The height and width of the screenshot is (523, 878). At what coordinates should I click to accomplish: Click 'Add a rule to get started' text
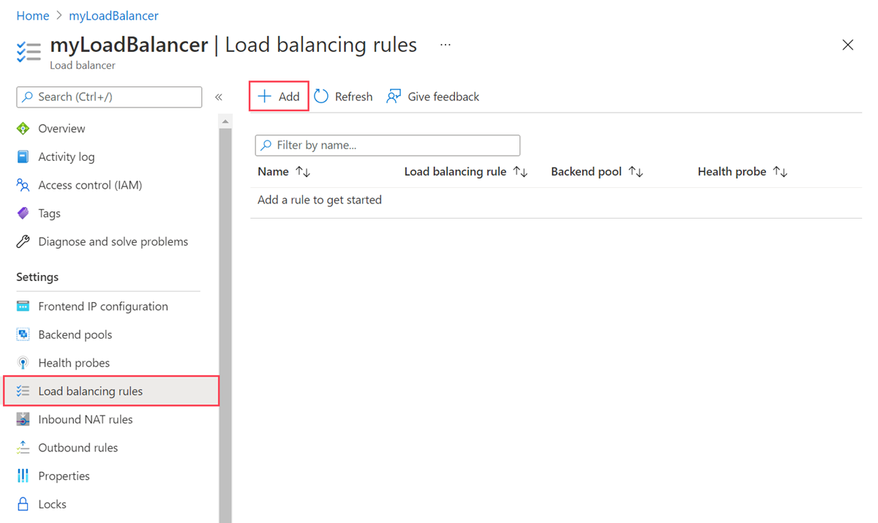tap(320, 200)
